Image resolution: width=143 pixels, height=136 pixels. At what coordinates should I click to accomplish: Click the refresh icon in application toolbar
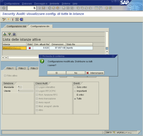click(21, 19)
